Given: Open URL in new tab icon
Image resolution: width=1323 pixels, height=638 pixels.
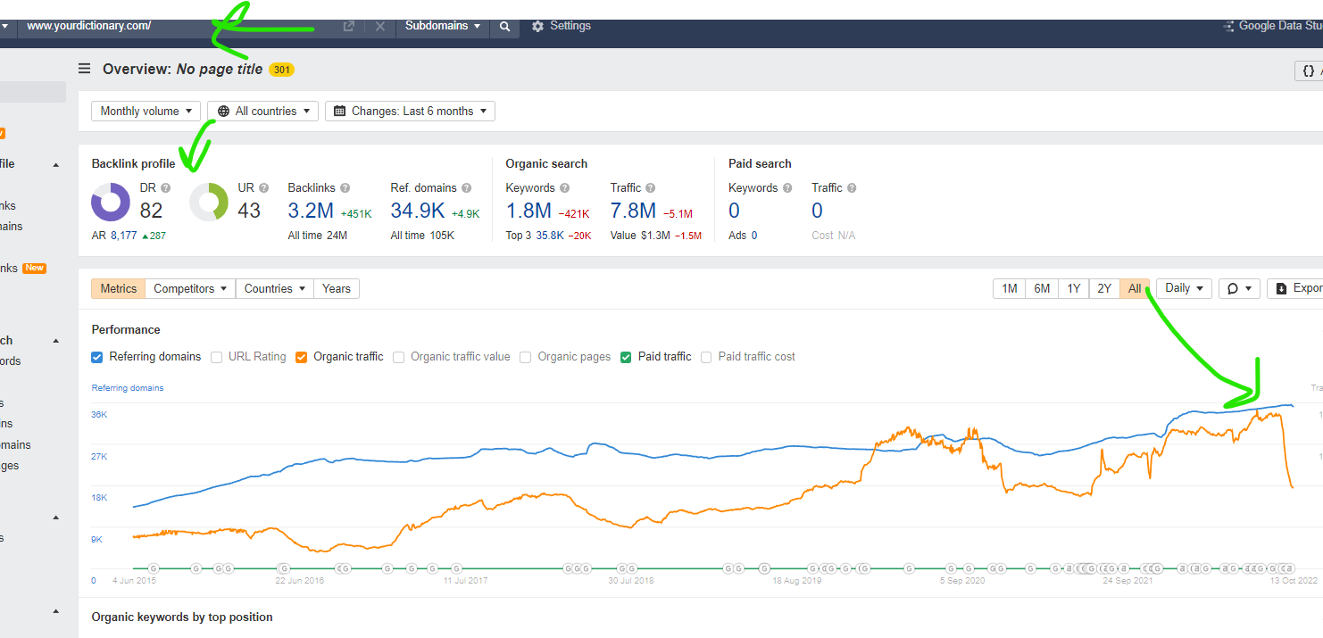Looking at the screenshot, I should point(349,27).
